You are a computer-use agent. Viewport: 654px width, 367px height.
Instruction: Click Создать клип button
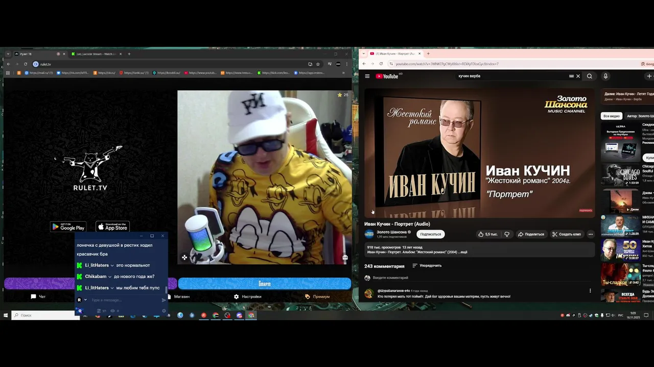pyautogui.click(x=567, y=234)
